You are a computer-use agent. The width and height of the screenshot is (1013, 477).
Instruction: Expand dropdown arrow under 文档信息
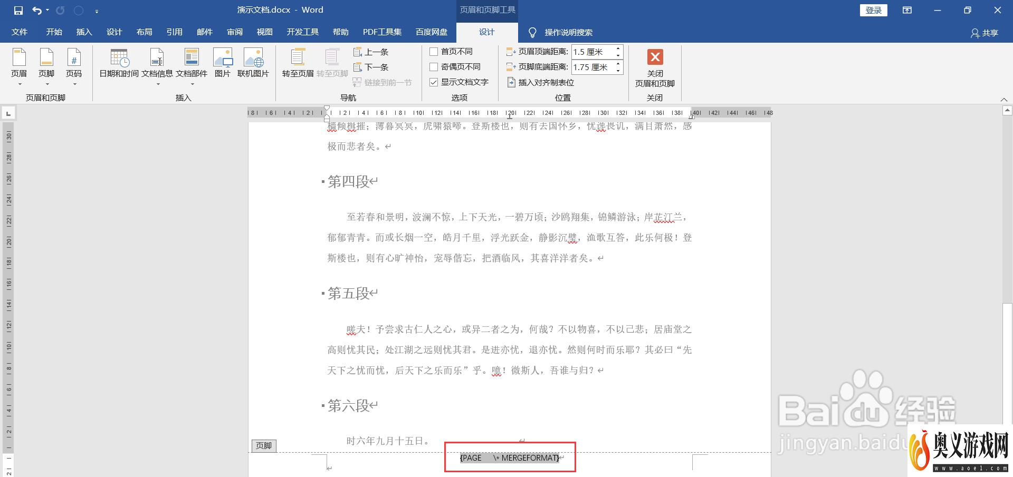(158, 84)
